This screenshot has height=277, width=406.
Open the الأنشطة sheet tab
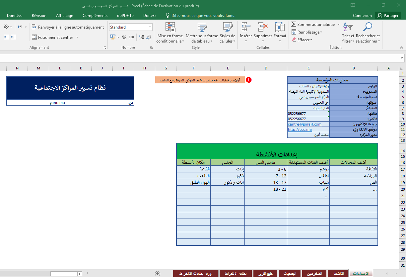point(338,274)
